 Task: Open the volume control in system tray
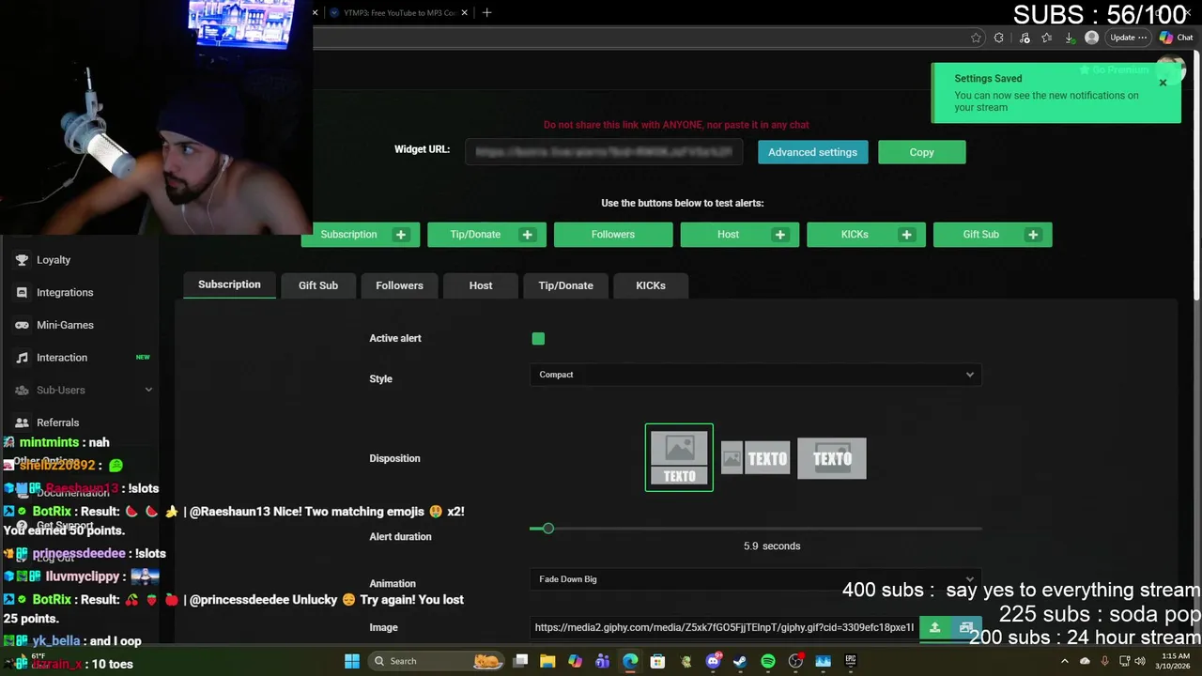(1140, 661)
